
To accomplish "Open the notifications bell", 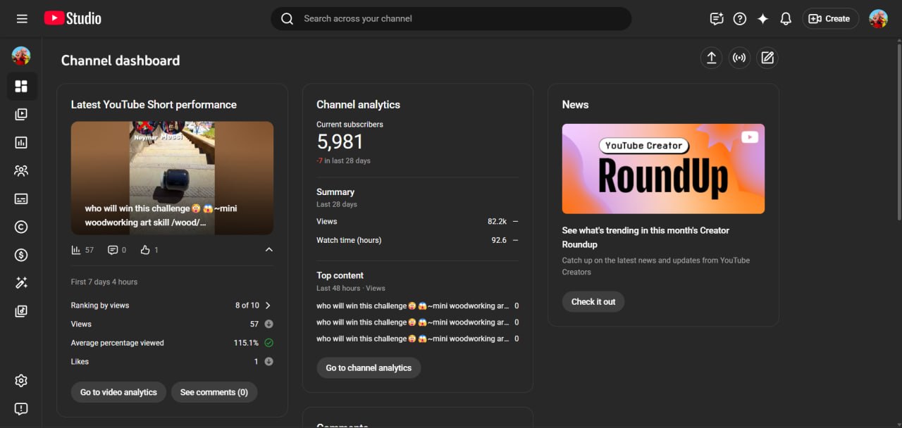I will coord(786,19).
